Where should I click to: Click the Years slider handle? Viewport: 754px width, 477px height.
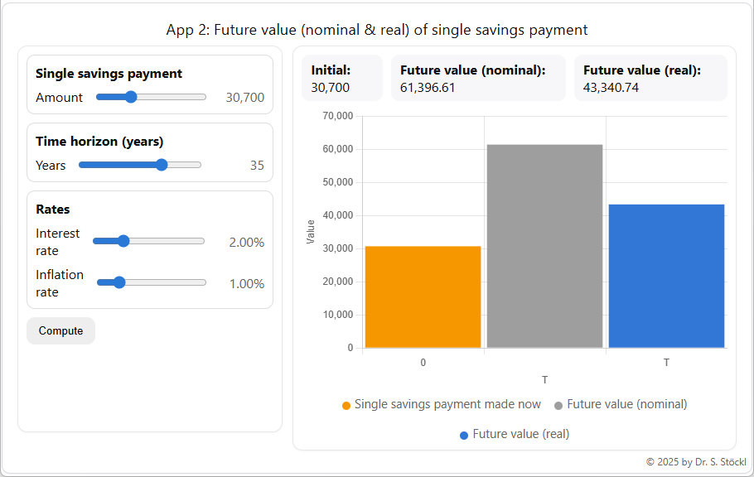point(162,165)
